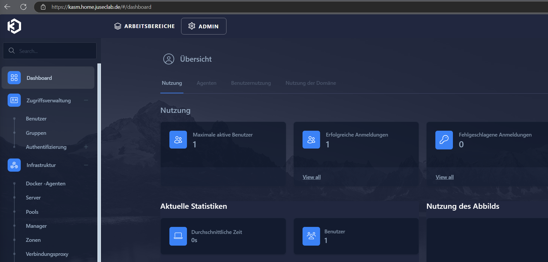Click the Maximale aktive Benutzer users icon
Screen dimensions: 548x262
tap(178, 140)
